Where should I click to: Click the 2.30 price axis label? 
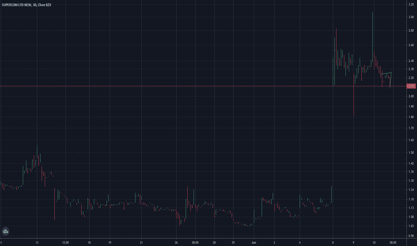(411, 69)
